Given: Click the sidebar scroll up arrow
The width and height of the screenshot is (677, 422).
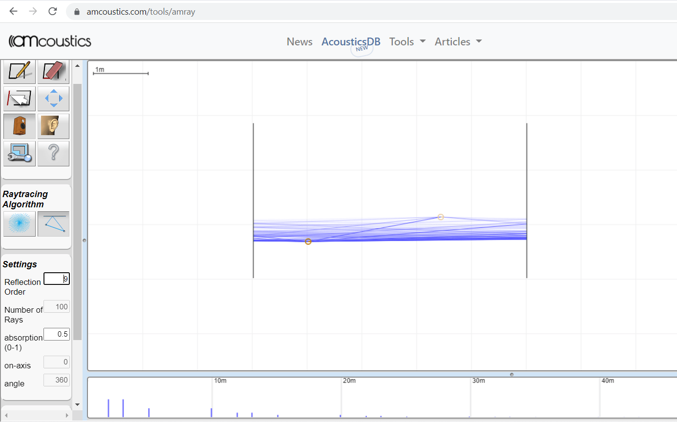Looking at the screenshot, I should [77, 65].
